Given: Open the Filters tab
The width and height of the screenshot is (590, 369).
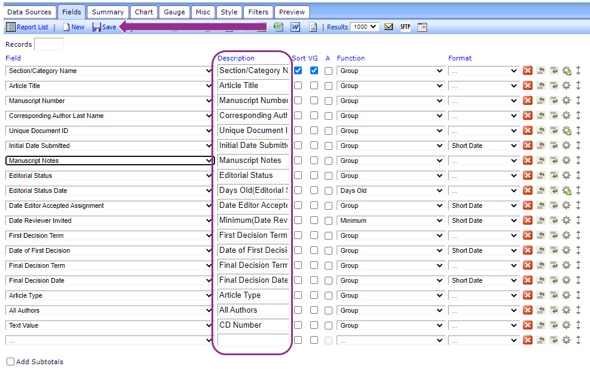Looking at the screenshot, I should click(259, 12).
